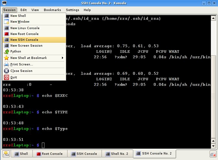Maximize the Konsole window

tap(209, 3)
